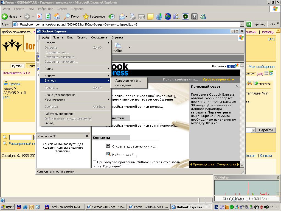Open the History clock icon in IE toolbar
281x211 pixels.
click(112, 16)
